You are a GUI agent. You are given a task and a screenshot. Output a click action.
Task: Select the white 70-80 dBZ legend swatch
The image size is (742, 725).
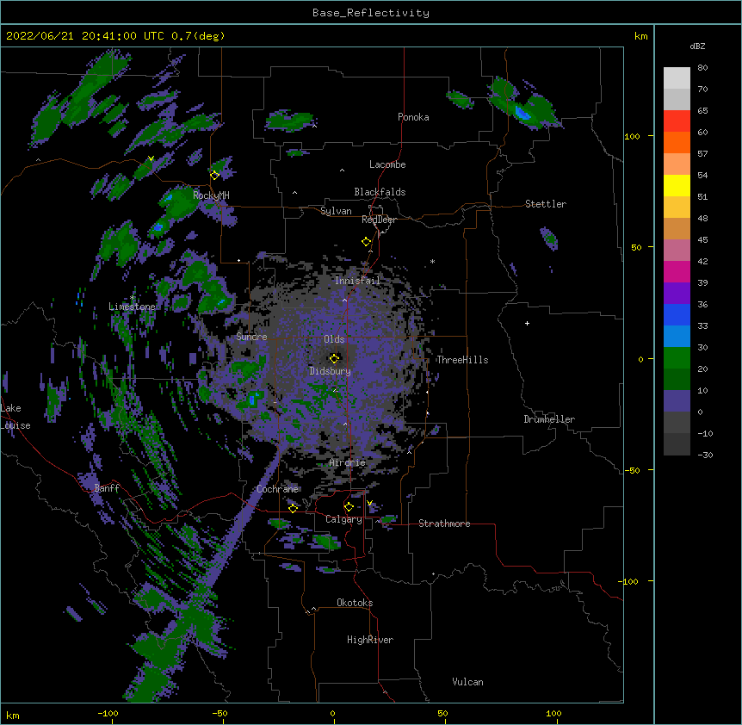click(x=677, y=78)
